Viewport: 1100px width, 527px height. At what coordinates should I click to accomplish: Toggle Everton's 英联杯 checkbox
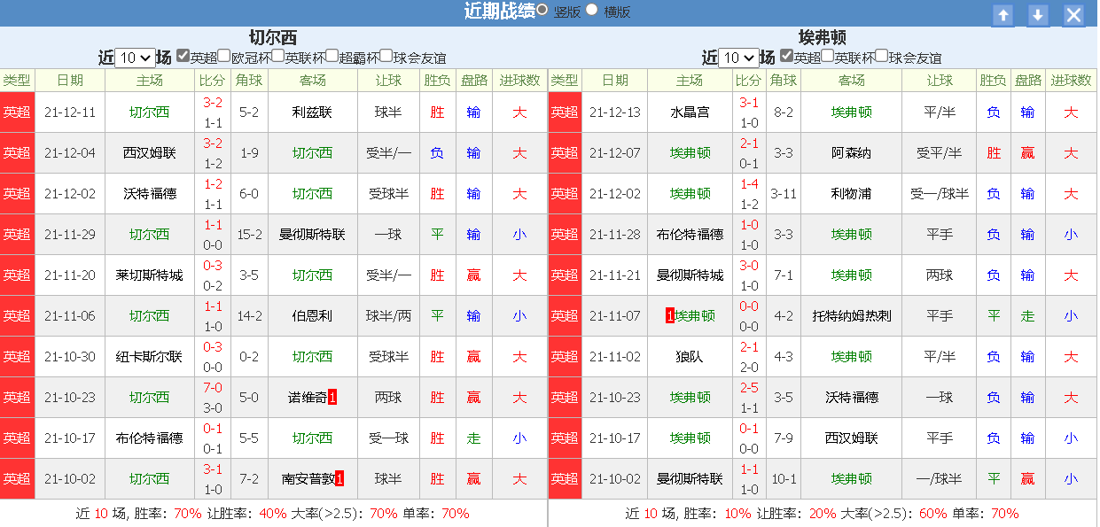[x=828, y=56]
